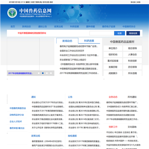Image resolution: width=149 pixels, height=149 pixels.
Task: Select the 所内通知 tab
Action: (x=132, y=97)
